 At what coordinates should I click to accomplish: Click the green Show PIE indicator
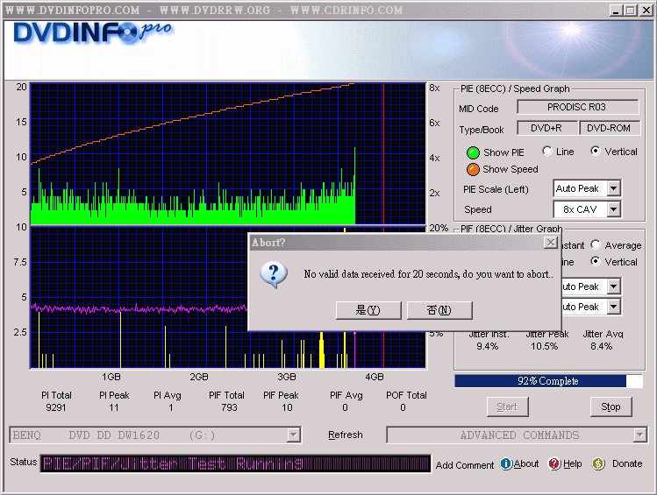pos(473,152)
